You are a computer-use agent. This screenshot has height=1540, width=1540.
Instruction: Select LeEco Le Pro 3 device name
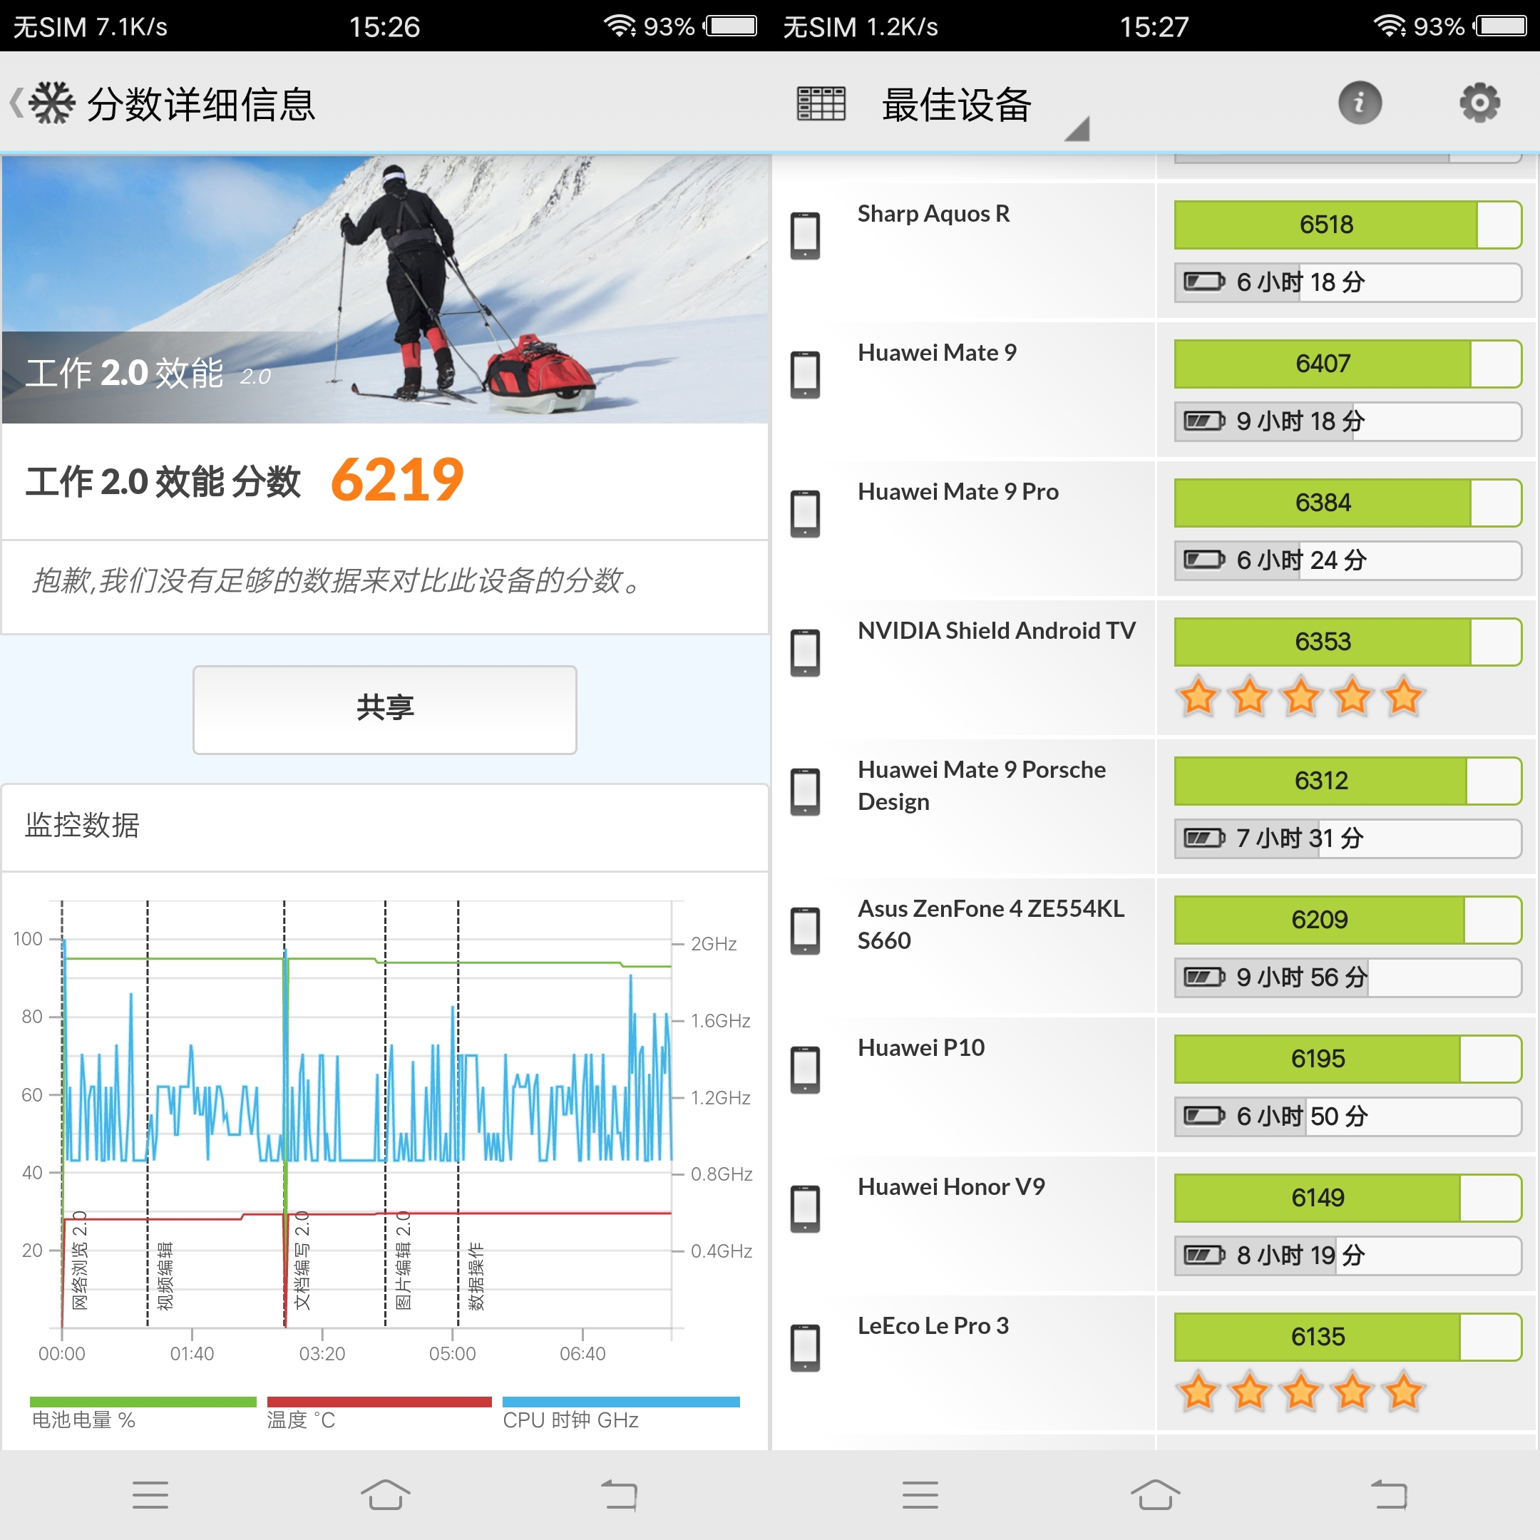point(933,1325)
